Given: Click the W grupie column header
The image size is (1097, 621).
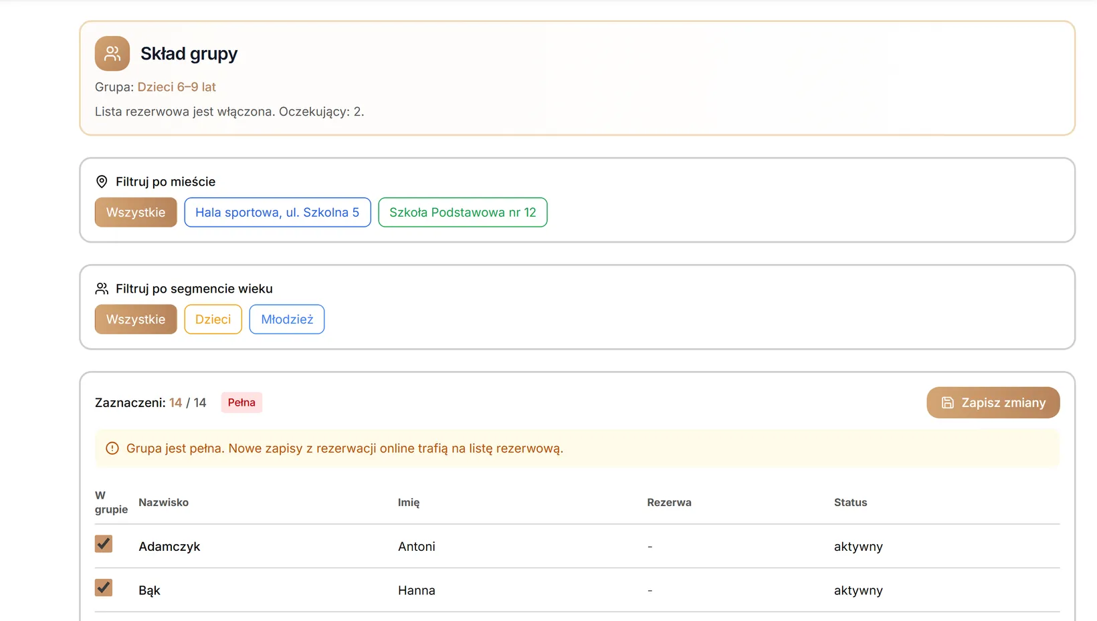Looking at the screenshot, I should [x=111, y=503].
